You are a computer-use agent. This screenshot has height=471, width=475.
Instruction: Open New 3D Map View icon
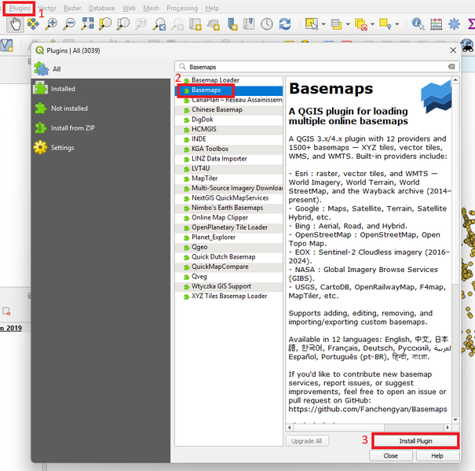(x=214, y=24)
